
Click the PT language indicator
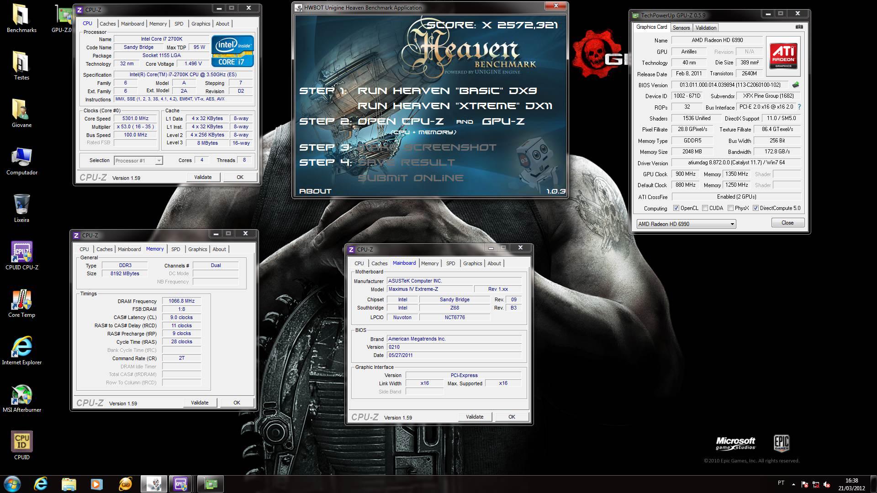[x=781, y=483]
